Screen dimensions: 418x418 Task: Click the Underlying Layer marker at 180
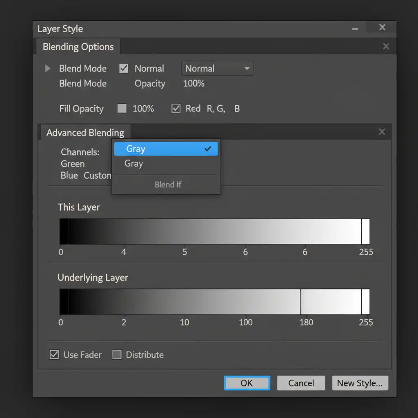pos(301,302)
